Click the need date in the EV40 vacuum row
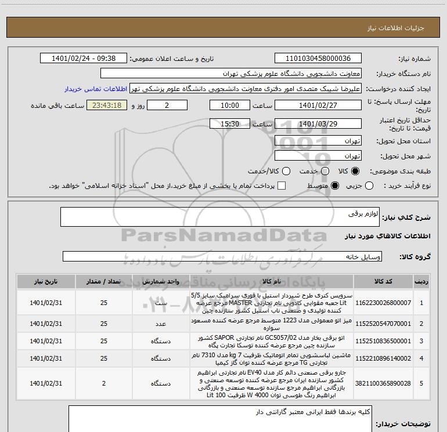Viewport: 447px width, 432px height. (46, 383)
